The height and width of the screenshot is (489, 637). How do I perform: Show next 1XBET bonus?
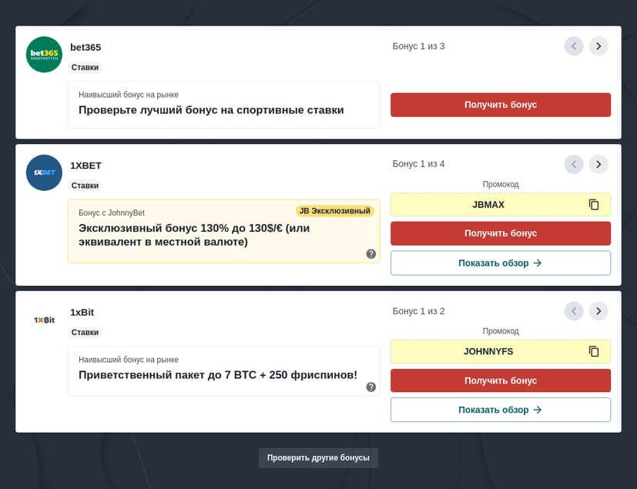coord(598,164)
